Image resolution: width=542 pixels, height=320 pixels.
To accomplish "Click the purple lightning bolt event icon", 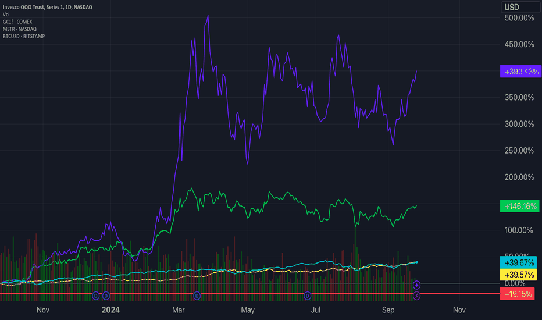I will point(416,296).
